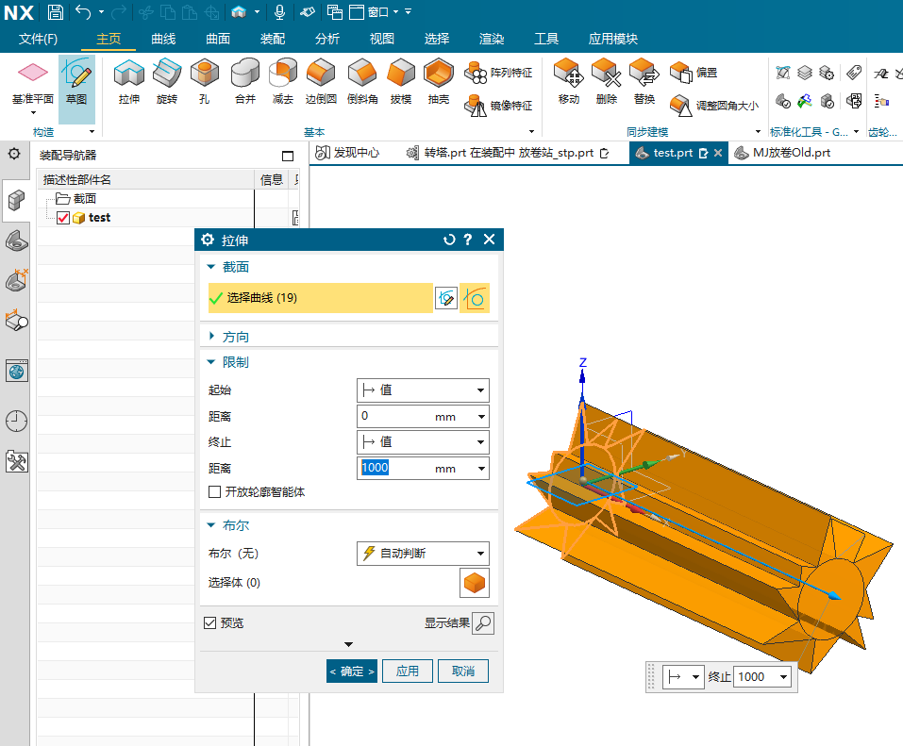903x746 pixels.
Task: Switch to Analysis (分析) ribbon tab
Action: tap(327, 39)
